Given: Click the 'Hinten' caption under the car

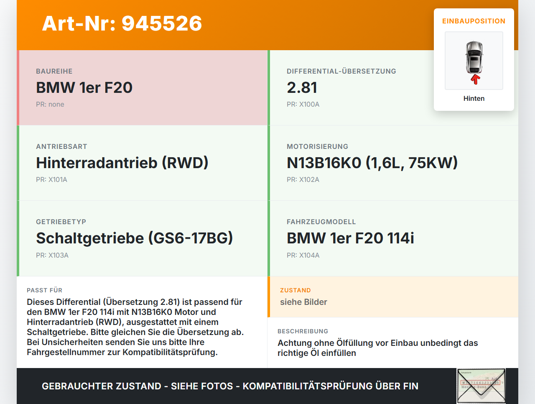Looking at the screenshot, I should click(x=474, y=98).
